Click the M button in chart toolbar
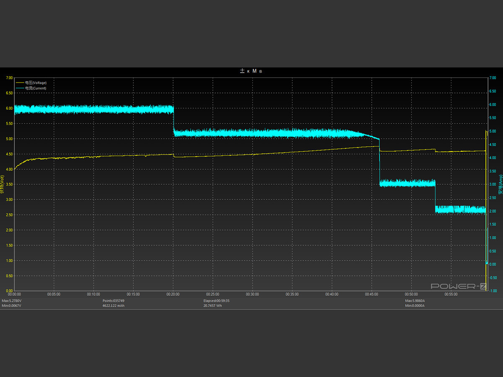This screenshot has width=503, height=377. 254,71
